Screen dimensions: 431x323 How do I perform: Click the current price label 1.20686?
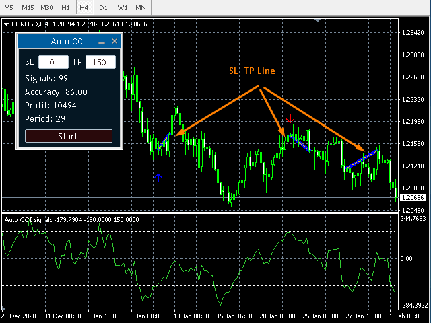(x=413, y=198)
